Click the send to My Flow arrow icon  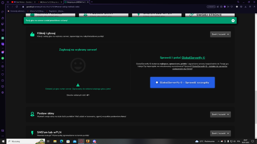pos(228,7)
